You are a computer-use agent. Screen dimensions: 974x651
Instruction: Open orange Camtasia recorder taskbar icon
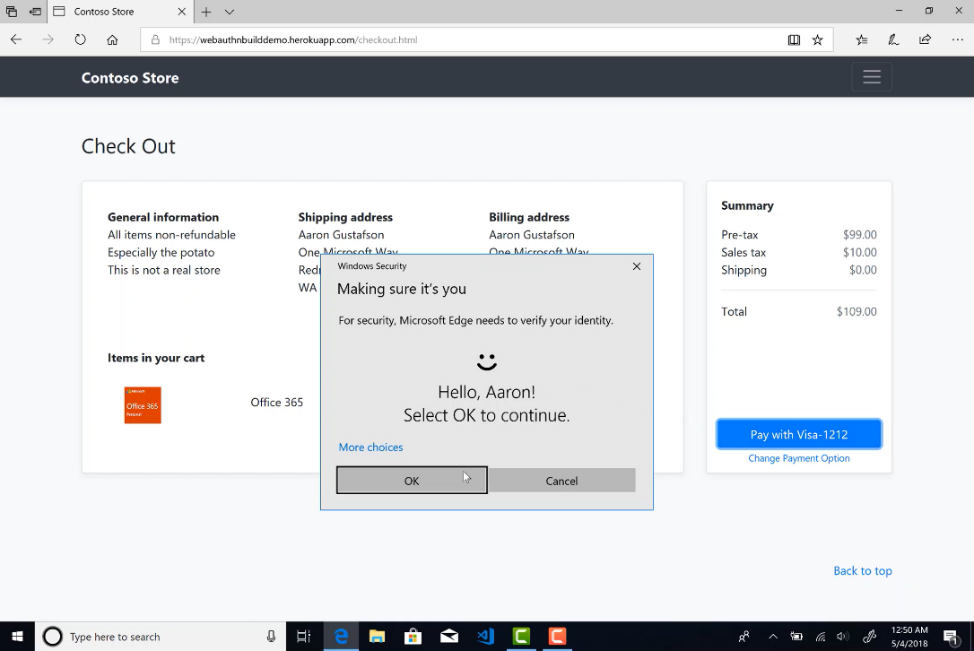[x=557, y=636]
